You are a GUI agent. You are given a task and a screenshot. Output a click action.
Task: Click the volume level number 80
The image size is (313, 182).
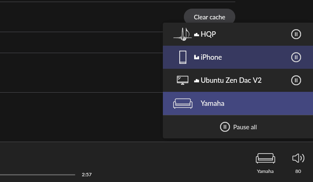click(298, 171)
